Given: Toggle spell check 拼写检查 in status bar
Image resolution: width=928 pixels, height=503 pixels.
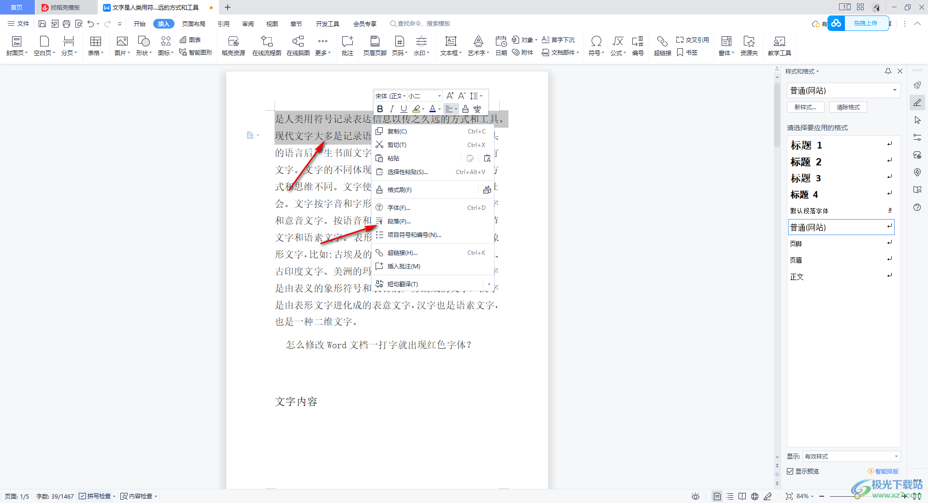Looking at the screenshot, I should click(x=95, y=496).
